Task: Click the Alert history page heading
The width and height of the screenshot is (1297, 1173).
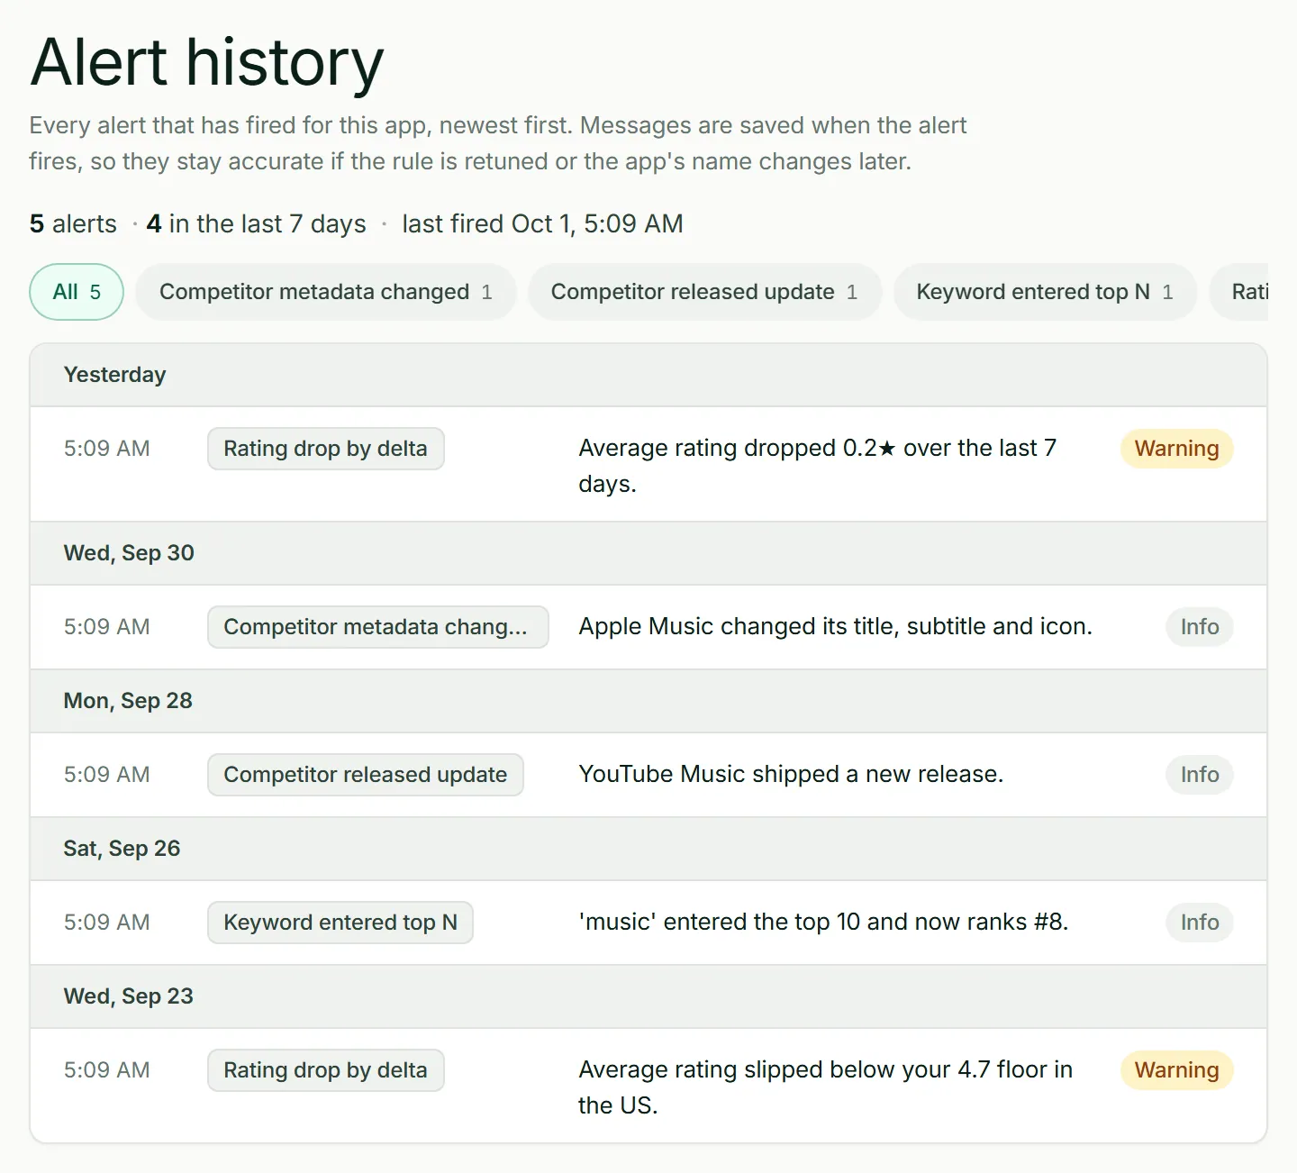Action: (207, 62)
